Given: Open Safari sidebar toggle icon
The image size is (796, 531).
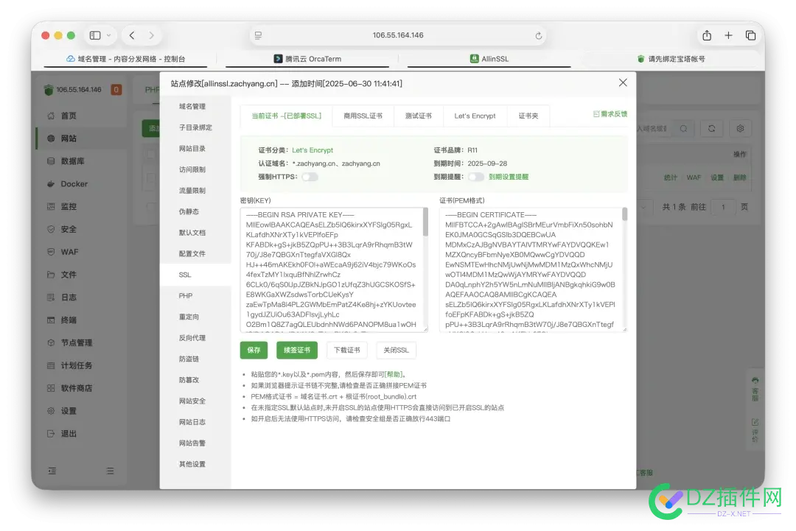Looking at the screenshot, I should [95, 35].
